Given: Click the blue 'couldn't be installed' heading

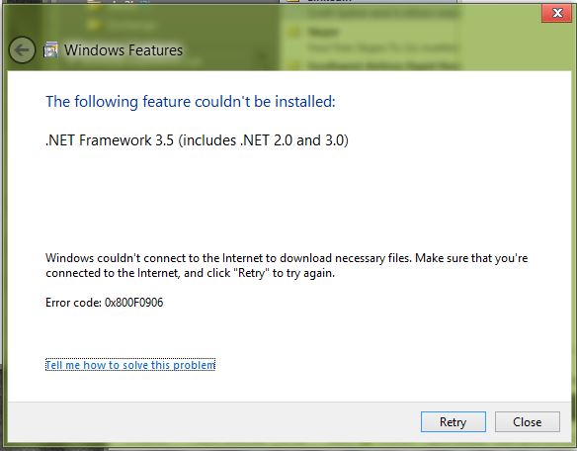Looking at the screenshot, I should [191, 101].
